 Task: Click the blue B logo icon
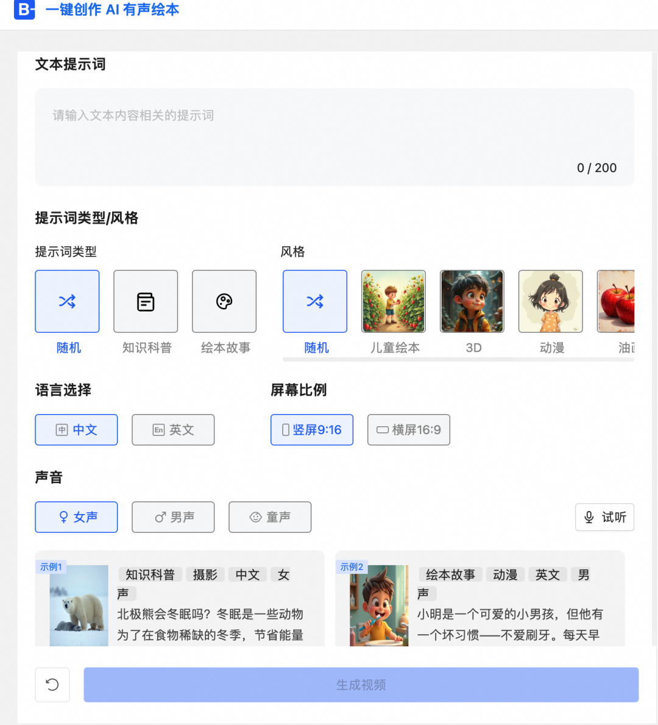pos(24,9)
